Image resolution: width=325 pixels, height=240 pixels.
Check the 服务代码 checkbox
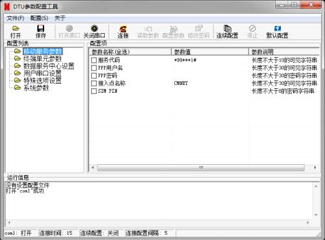tap(94, 60)
